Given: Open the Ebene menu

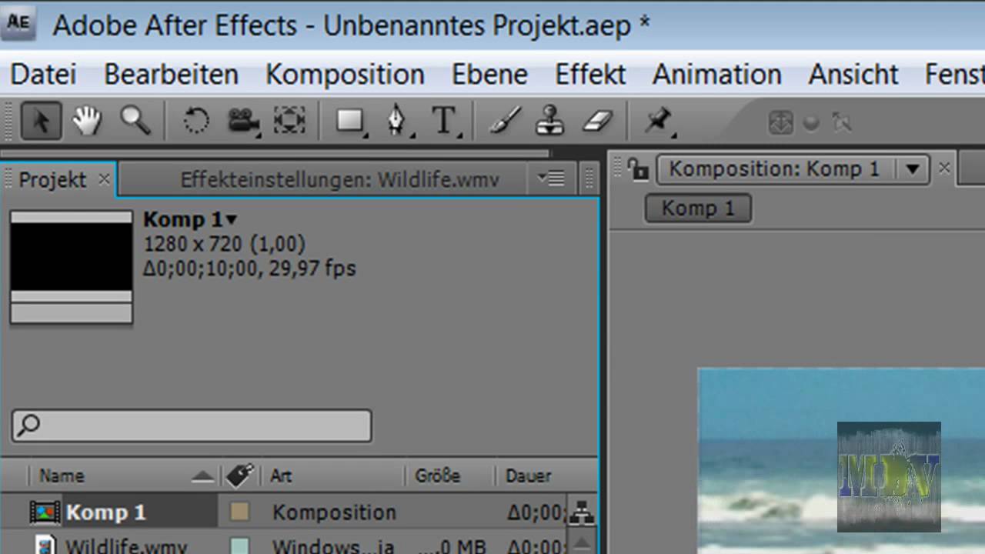Looking at the screenshot, I should (489, 75).
